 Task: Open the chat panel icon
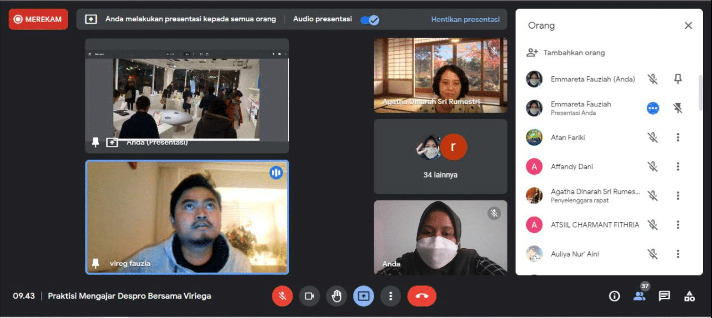pyautogui.click(x=664, y=296)
